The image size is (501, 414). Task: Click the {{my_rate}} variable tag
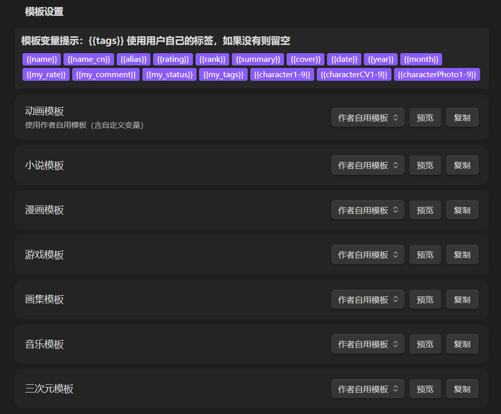(46, 75)
